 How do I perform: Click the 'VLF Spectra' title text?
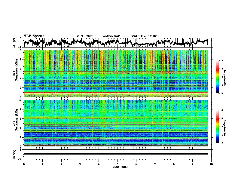click(34, 36)
